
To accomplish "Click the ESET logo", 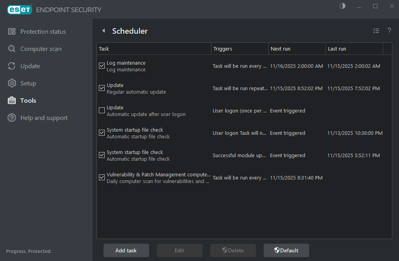I will 20,10.
